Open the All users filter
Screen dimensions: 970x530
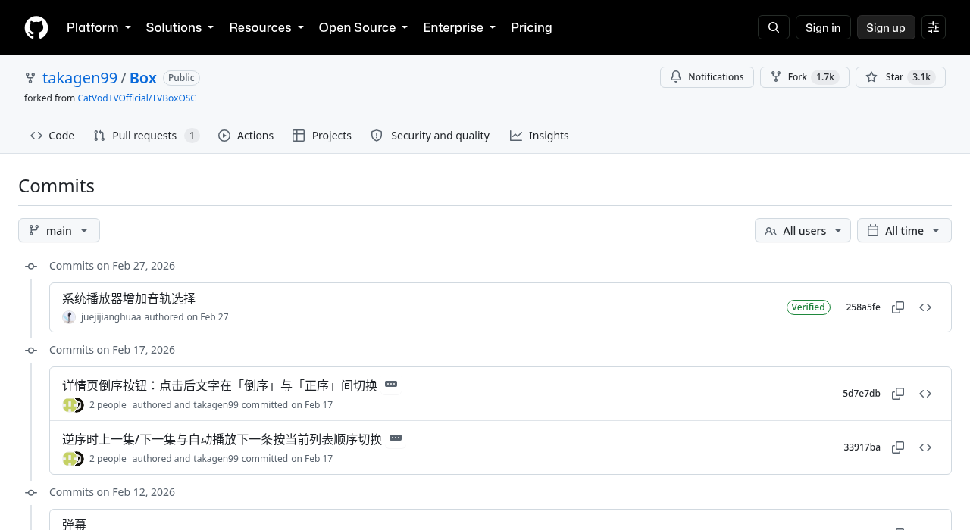[803, 230]
